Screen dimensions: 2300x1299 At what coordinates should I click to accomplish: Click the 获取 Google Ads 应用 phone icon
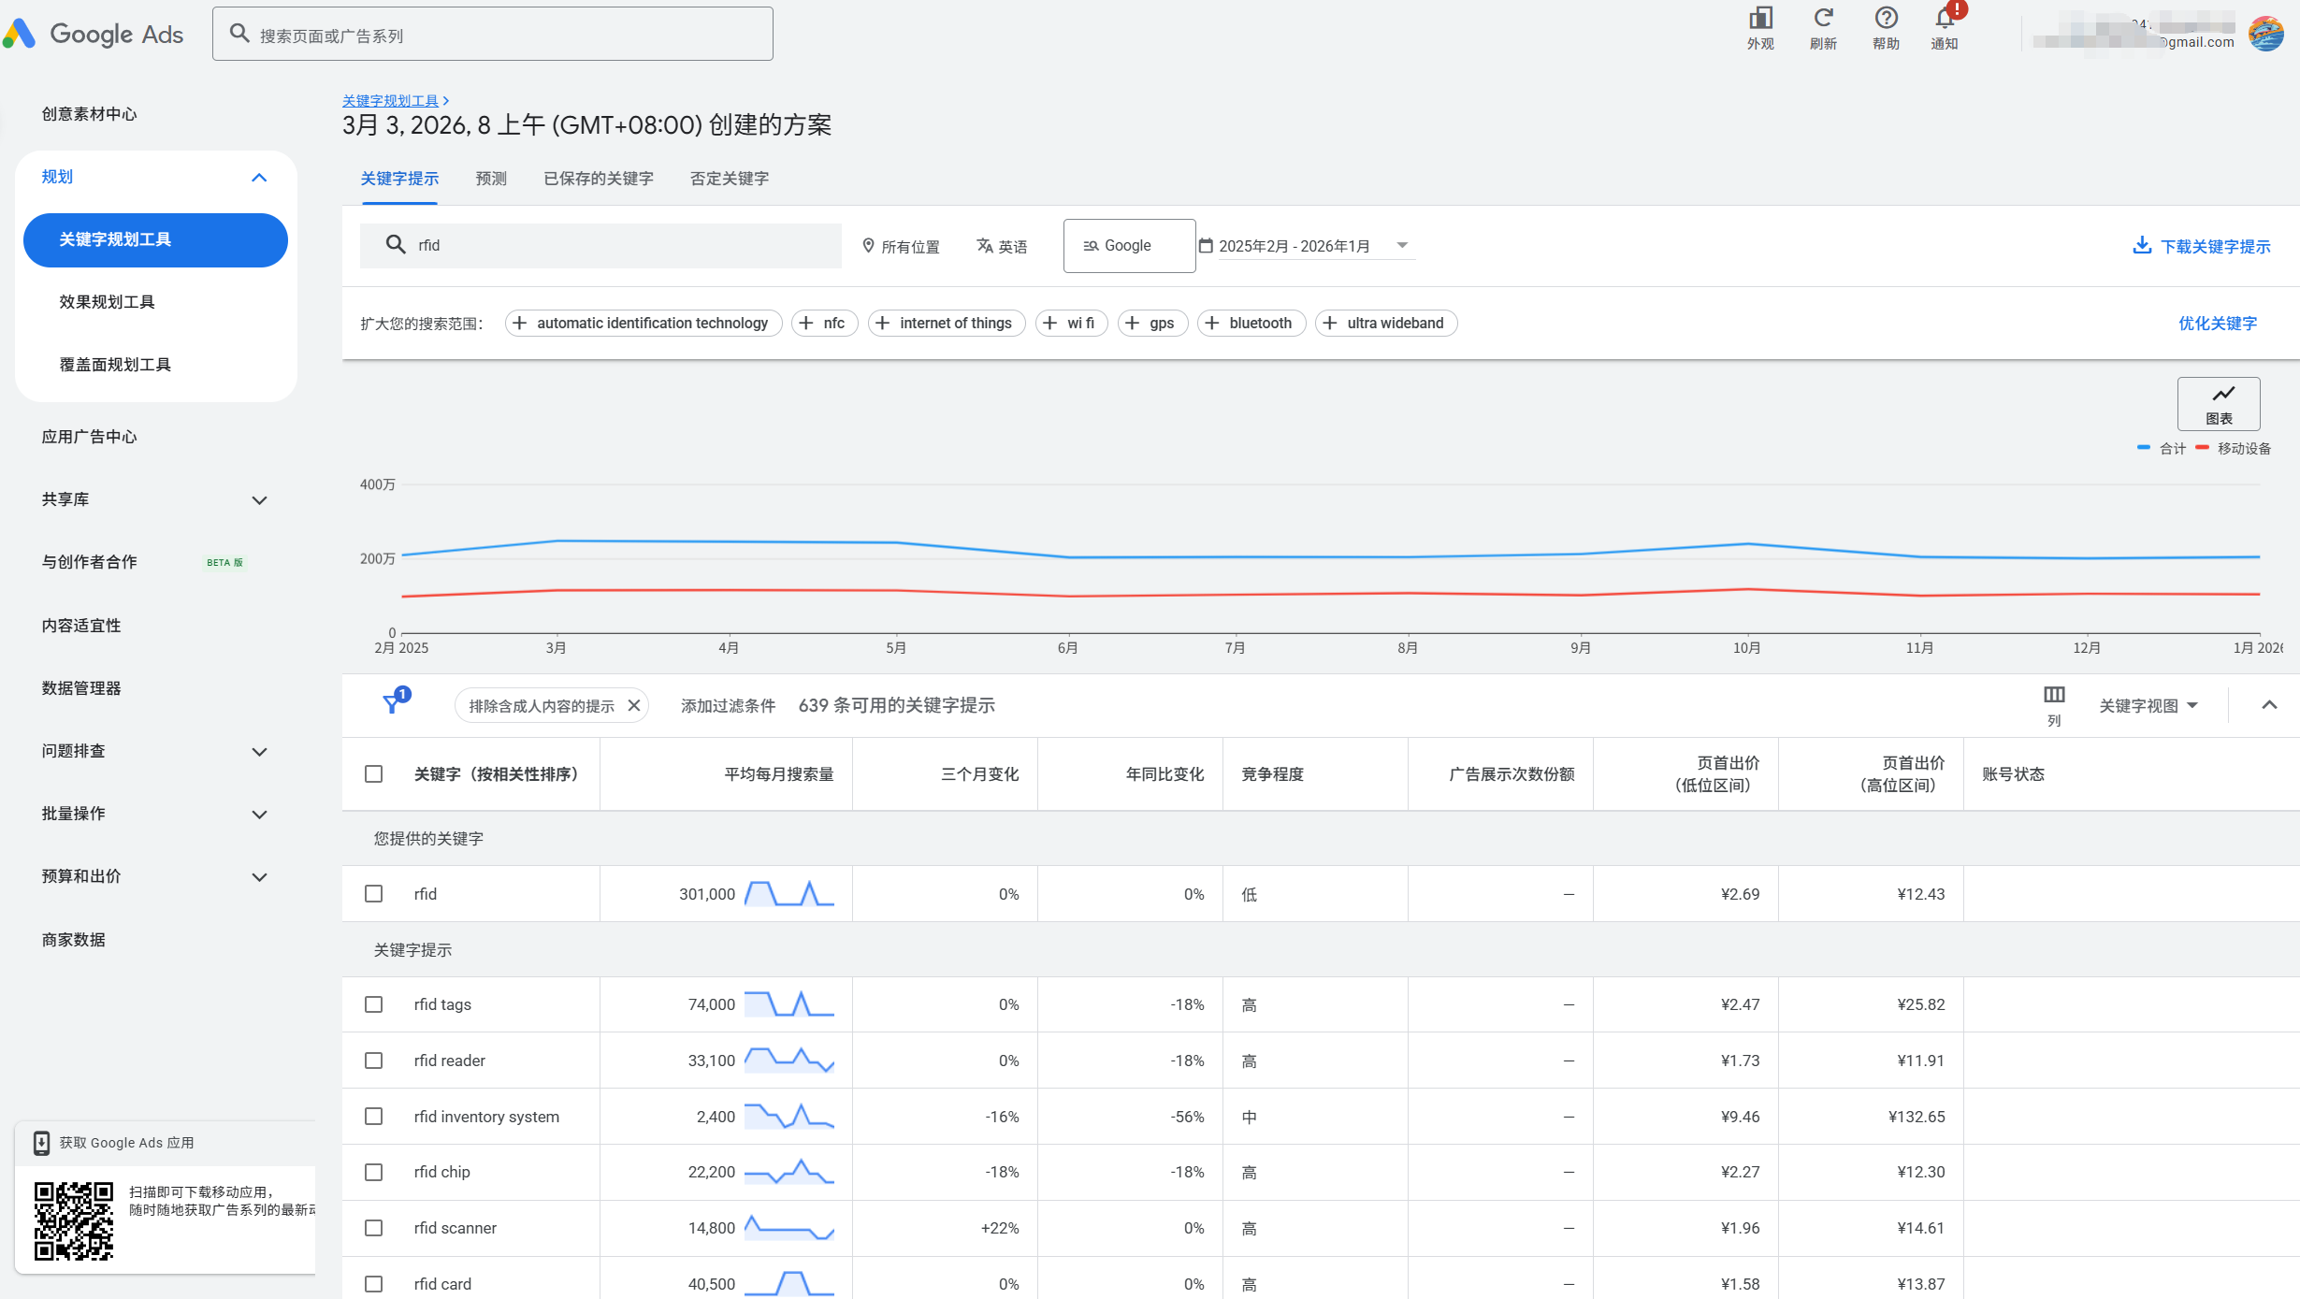[42, 1143]
